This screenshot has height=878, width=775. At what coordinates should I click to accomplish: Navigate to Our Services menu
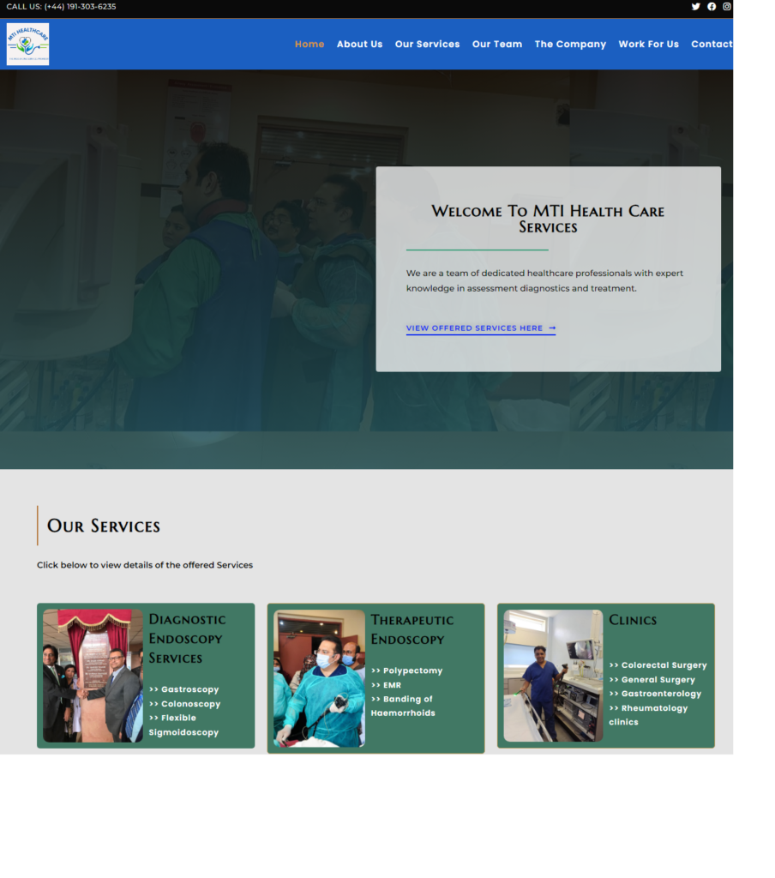click(x=427, y=45)
